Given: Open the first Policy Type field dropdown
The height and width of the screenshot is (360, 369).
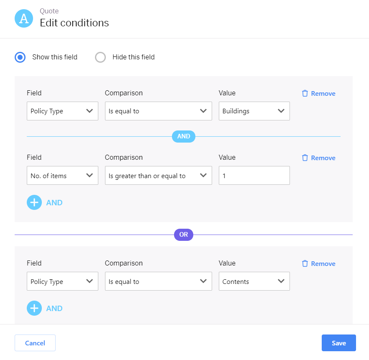Looking at the screenshot, I should tap(62, 111).
